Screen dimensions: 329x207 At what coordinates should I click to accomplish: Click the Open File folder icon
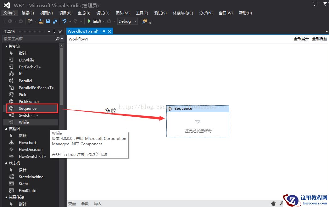[41, 21]
